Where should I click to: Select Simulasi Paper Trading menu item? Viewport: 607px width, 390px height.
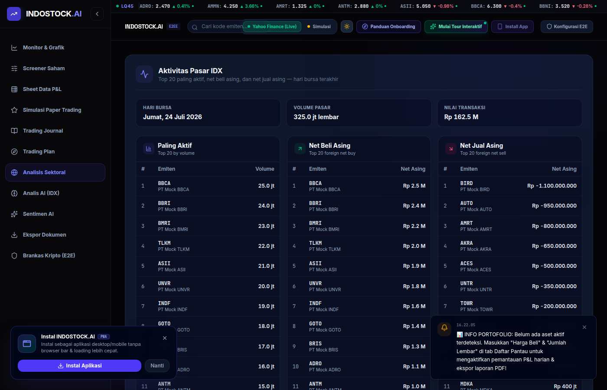(x=55, y=110)
